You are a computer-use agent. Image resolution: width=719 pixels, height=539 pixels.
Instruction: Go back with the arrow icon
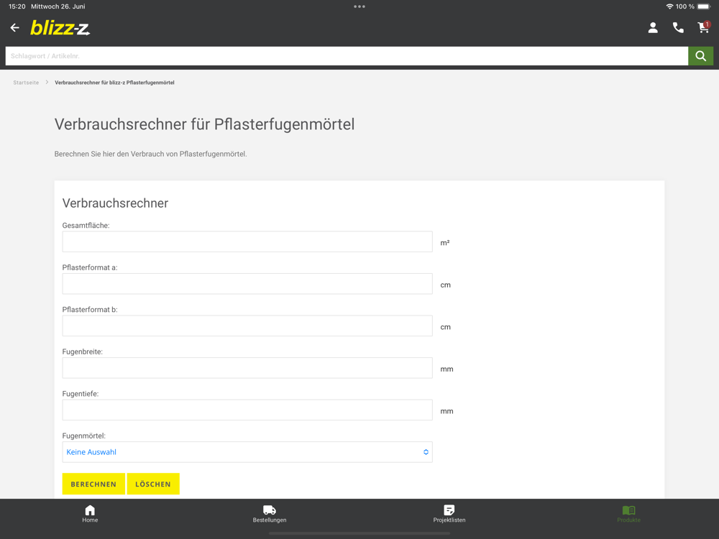[14, 28]
